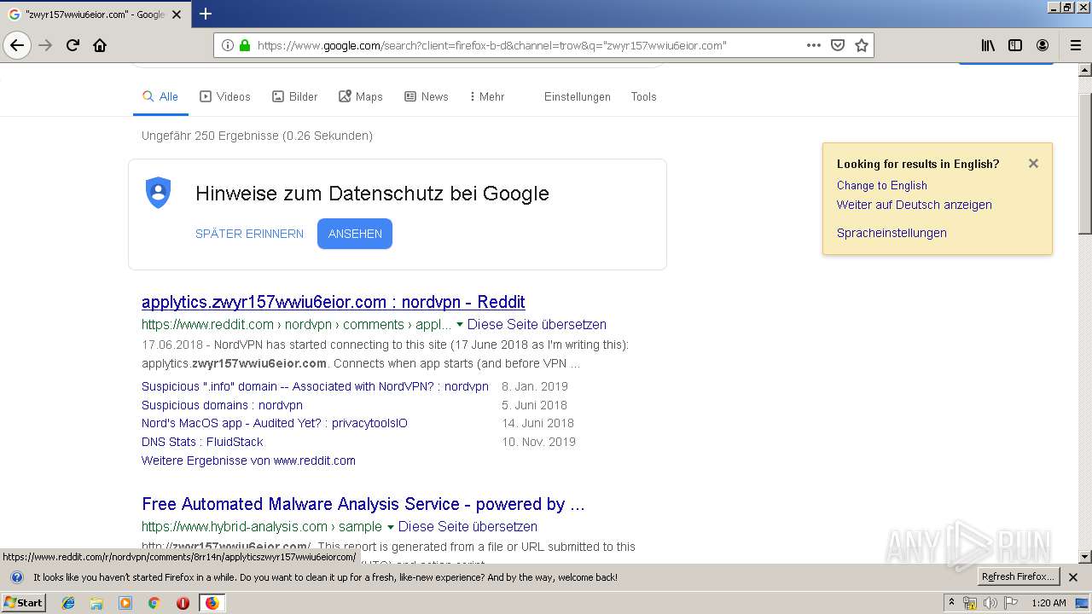Viewport: 1092px width, 614px height.
Task: Switch to the Bilder search tab
Action: (295, 96)
